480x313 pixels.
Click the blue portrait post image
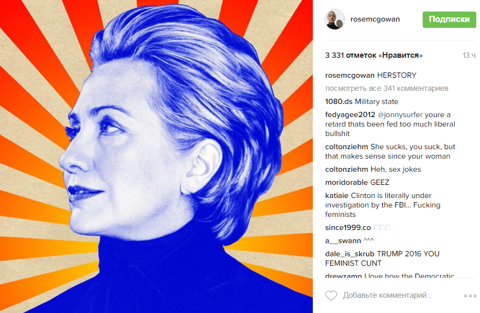(x=157, y=156)
